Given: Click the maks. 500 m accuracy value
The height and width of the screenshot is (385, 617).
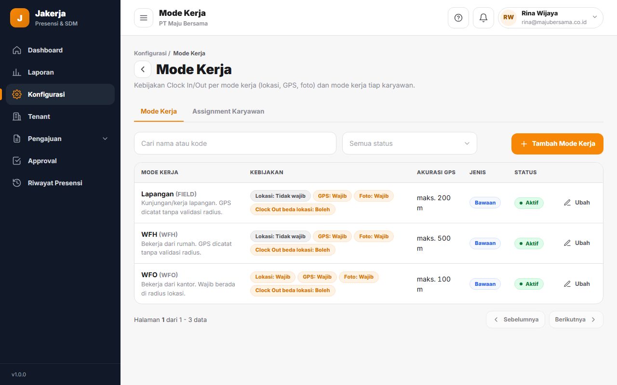Looking at the screenshot, I should tap(434, 244).
